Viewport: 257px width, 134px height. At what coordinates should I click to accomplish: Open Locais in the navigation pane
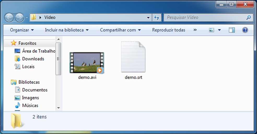tap(28, 67)
